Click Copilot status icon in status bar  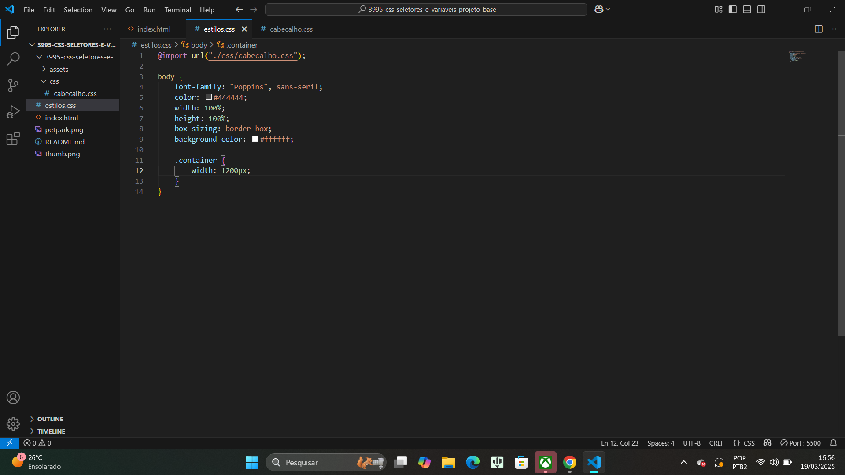pyautogui.click(x=768, y=443)
